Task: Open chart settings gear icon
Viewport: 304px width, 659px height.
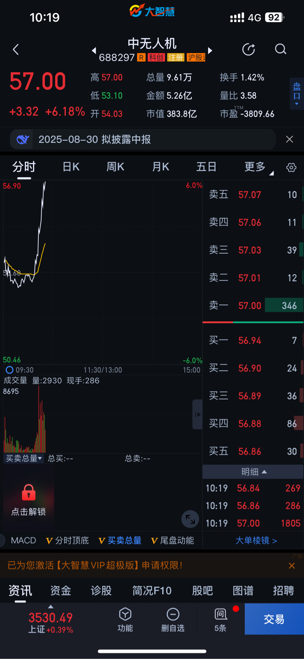Action: tap(291, 167)
